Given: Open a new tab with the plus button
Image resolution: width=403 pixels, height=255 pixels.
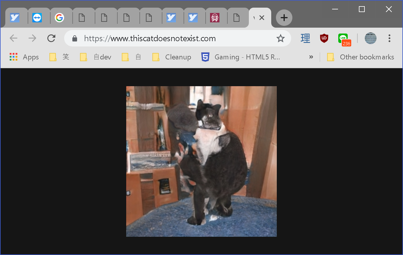Looking at the screenshot, I should 284,18.
